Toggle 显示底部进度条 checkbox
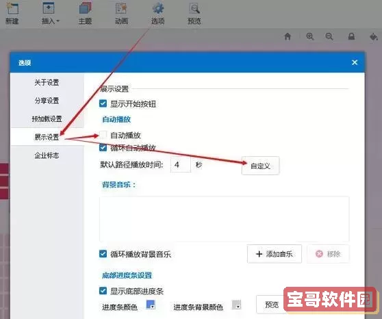382x319 pixels. tap(103, 291)
